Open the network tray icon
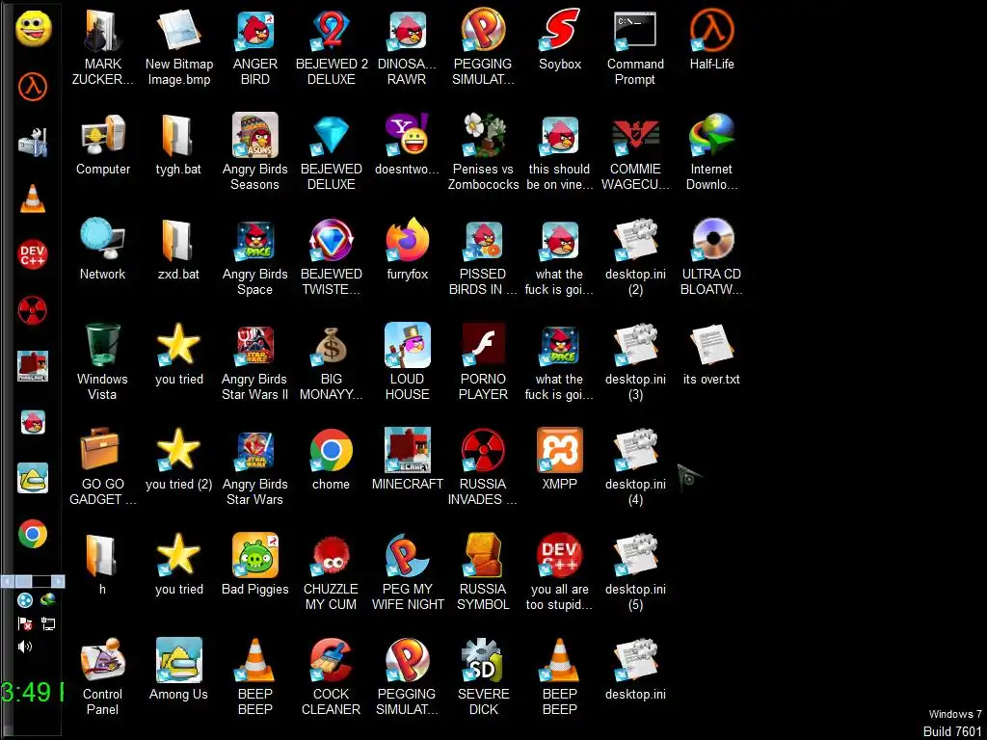This screenshot has height=740, width=987. click(48, 623)
